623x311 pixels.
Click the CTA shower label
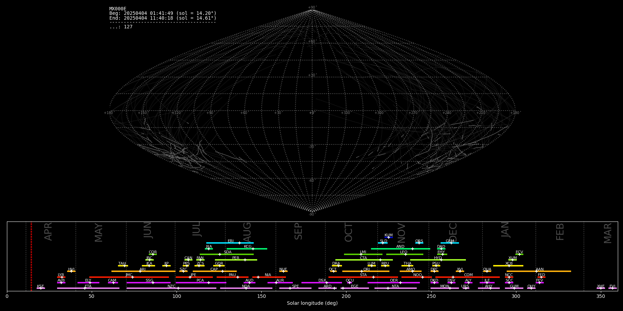point(363,258)
